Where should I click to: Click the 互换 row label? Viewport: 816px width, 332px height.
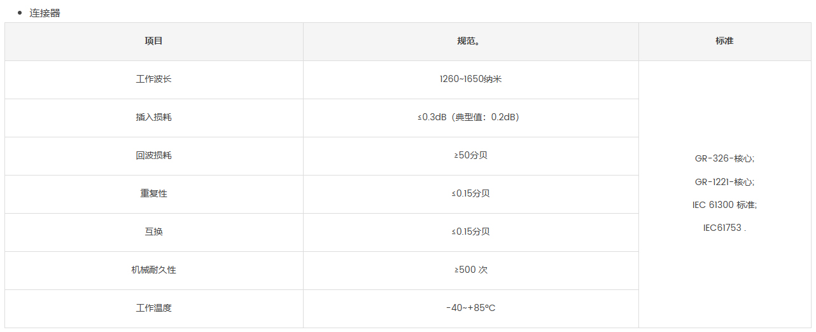[x=154, y=232]
